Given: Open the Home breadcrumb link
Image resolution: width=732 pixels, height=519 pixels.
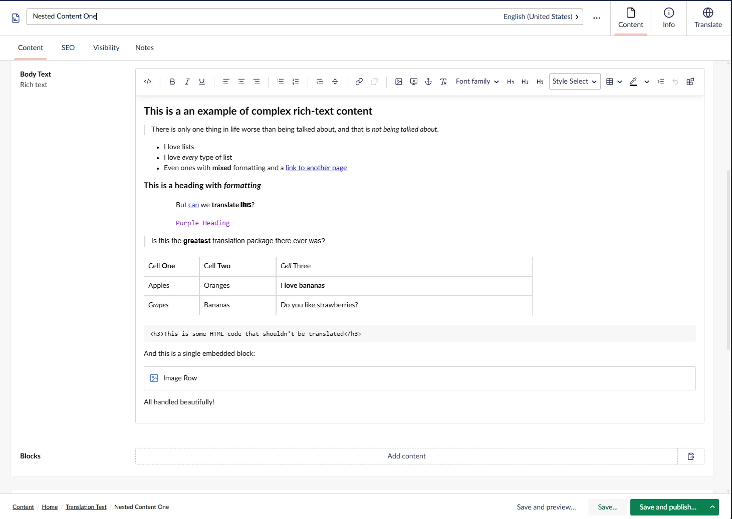Looking at the screenshot, I should (50, 507).
